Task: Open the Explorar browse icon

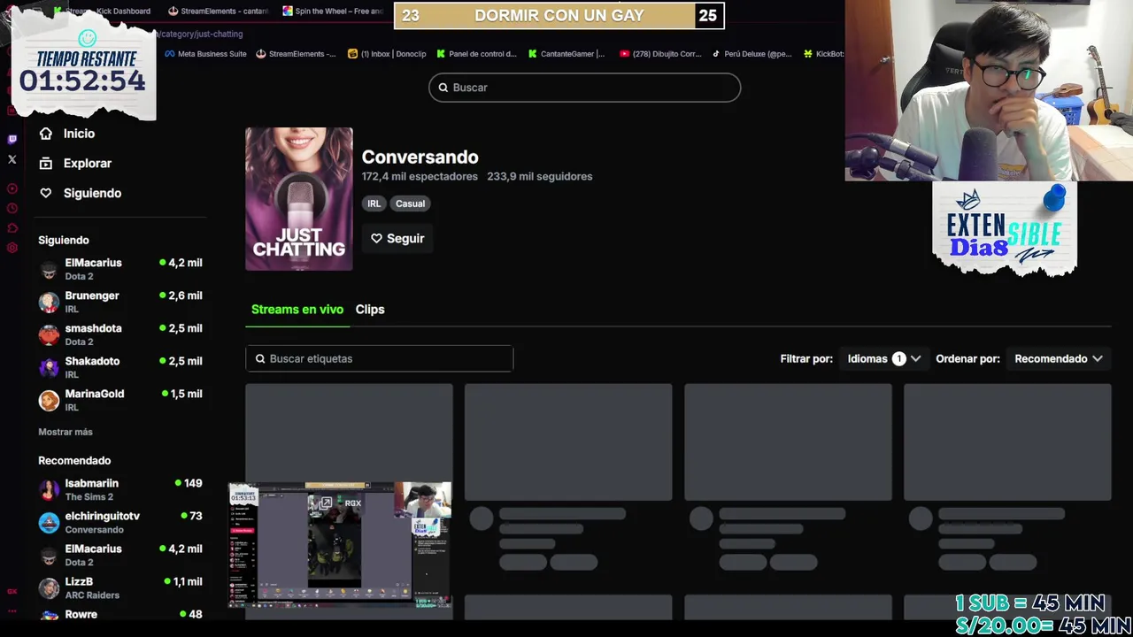Action: click(46, 163)
